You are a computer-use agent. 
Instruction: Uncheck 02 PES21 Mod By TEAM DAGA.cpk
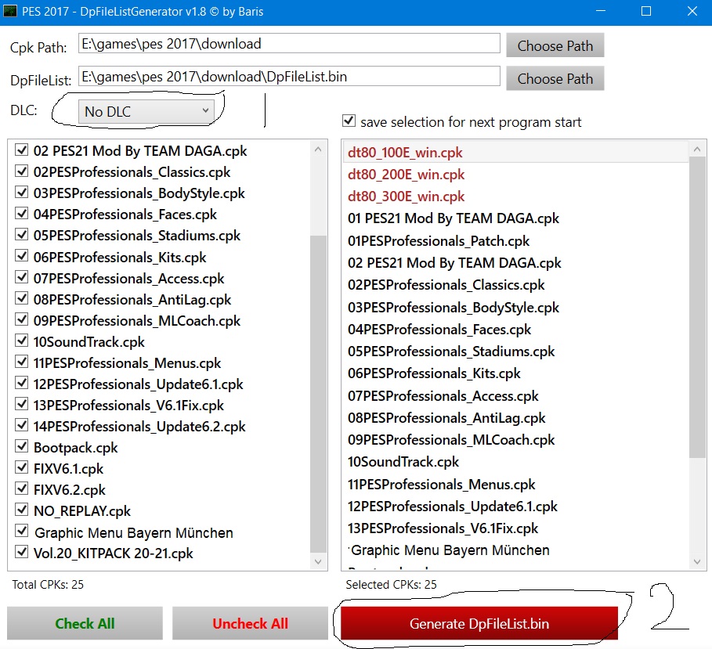21,150
